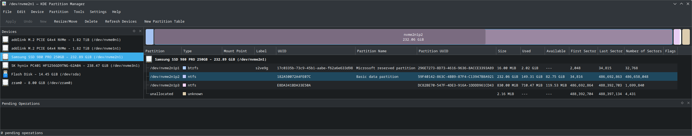Select the /dev/nvme2n1p3 ntfs partition row
This screenshot has height=136, width=692.
[x=165, y=85]
